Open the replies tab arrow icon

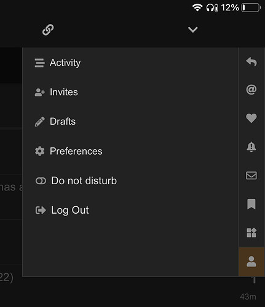pos(251,61)
